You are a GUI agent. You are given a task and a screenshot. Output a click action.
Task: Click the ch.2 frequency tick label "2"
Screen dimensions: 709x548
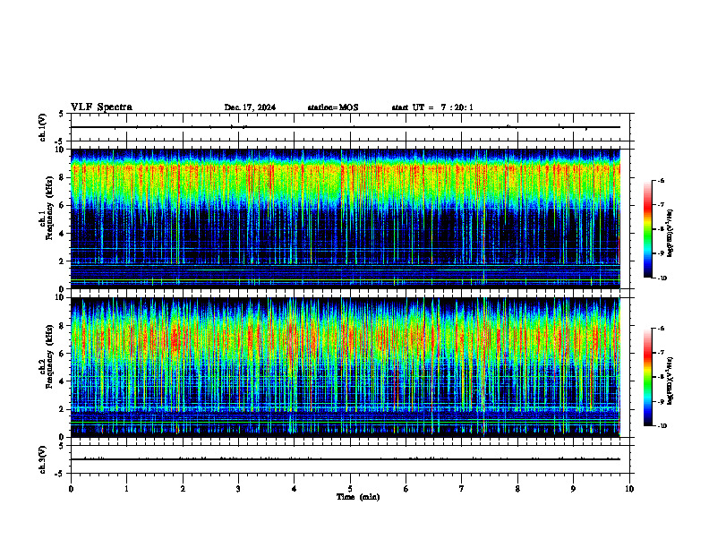(63, 409)
